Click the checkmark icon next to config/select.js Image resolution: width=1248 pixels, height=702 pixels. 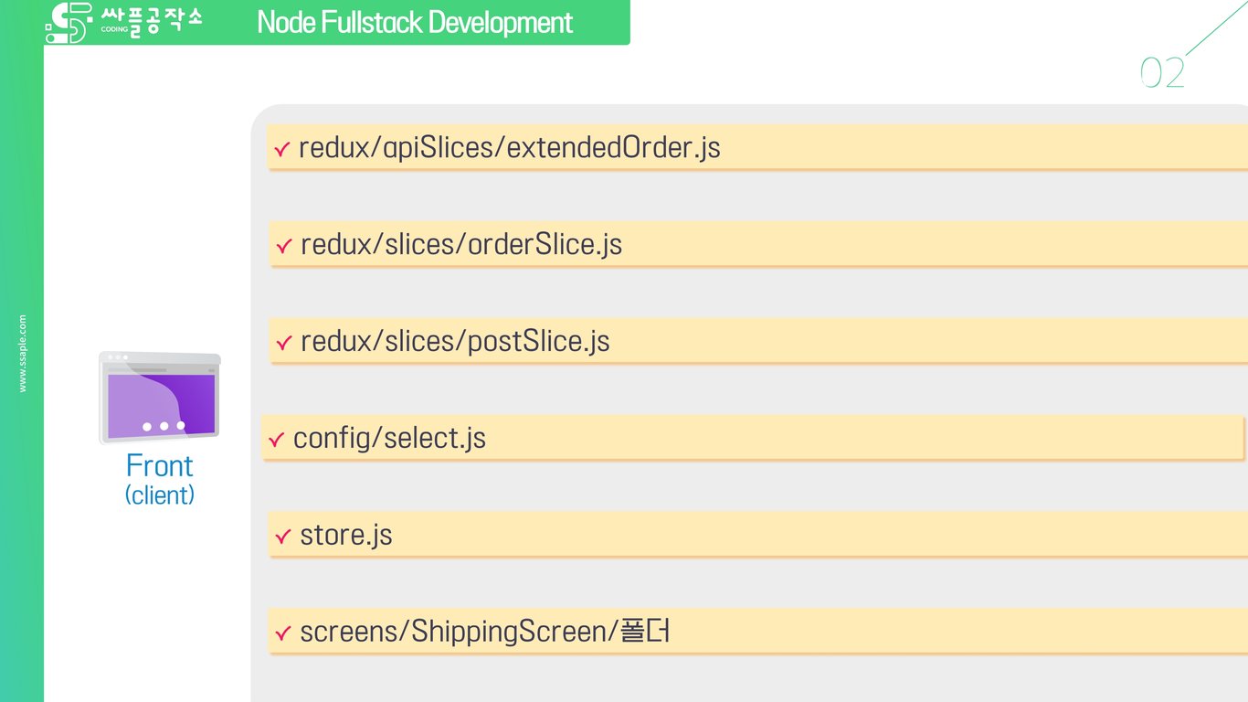276,440
